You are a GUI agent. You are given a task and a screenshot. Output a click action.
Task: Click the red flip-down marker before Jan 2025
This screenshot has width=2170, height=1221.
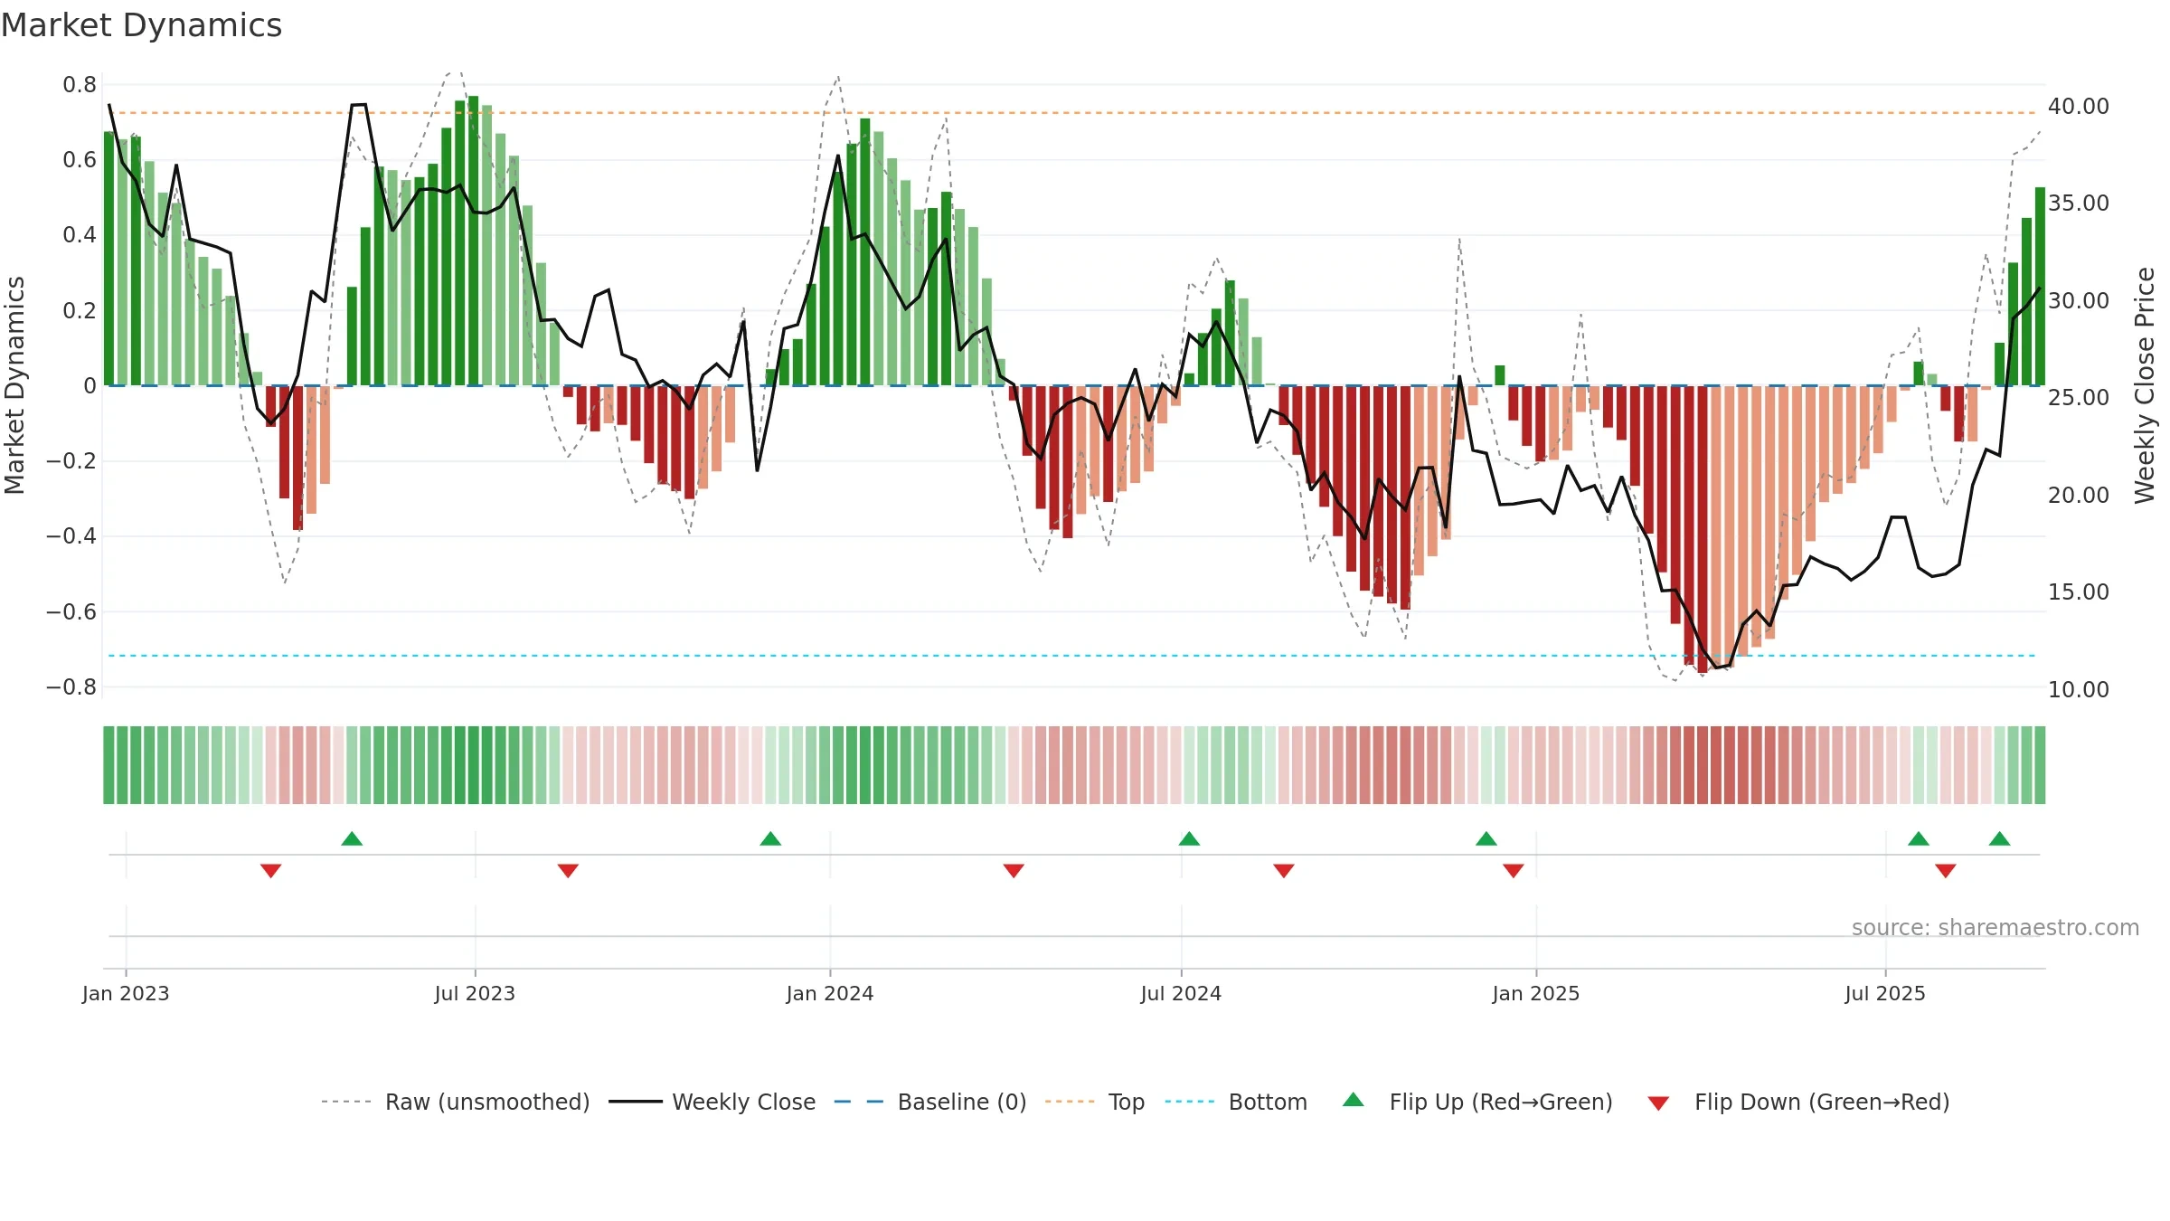tap(1514, 870)
